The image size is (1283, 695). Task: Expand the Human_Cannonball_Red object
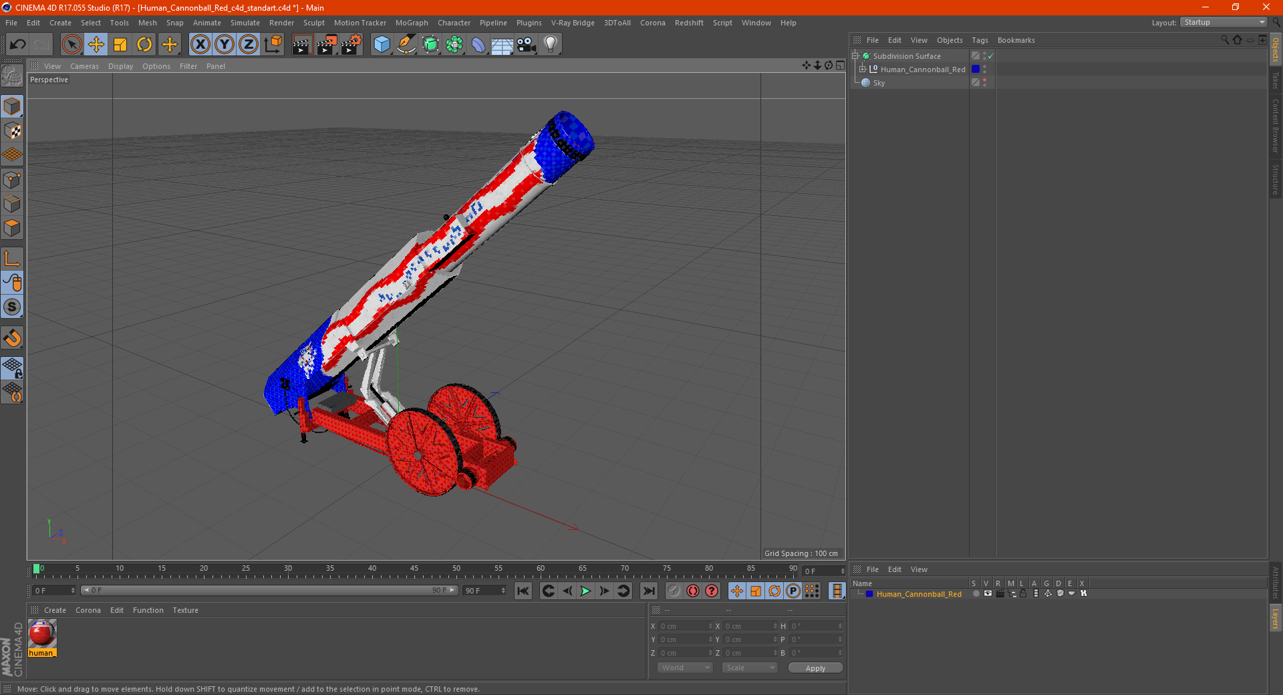862,69
